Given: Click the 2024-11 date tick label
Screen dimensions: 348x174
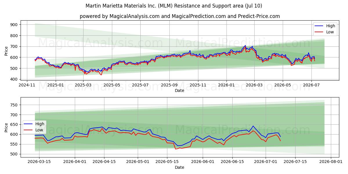Looking at the screenshot, I should pyautogui.click(x=27, y=85).
